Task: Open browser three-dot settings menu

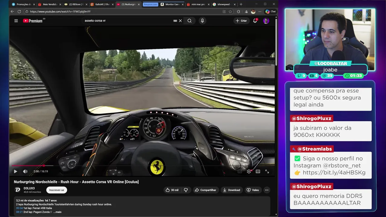Action: (260, 11)
